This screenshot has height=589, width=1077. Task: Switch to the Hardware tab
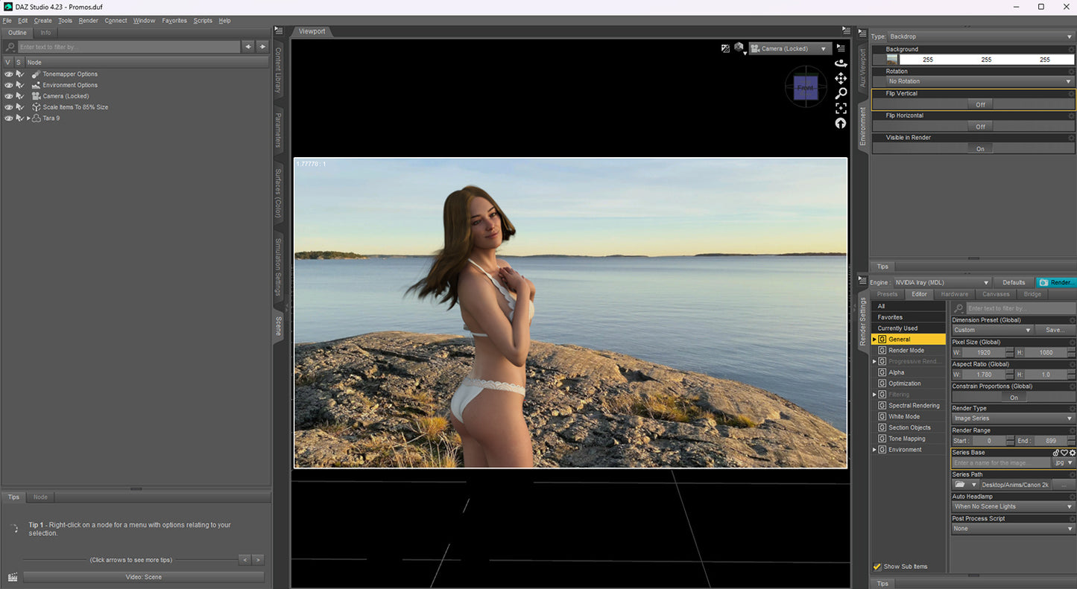955,294
